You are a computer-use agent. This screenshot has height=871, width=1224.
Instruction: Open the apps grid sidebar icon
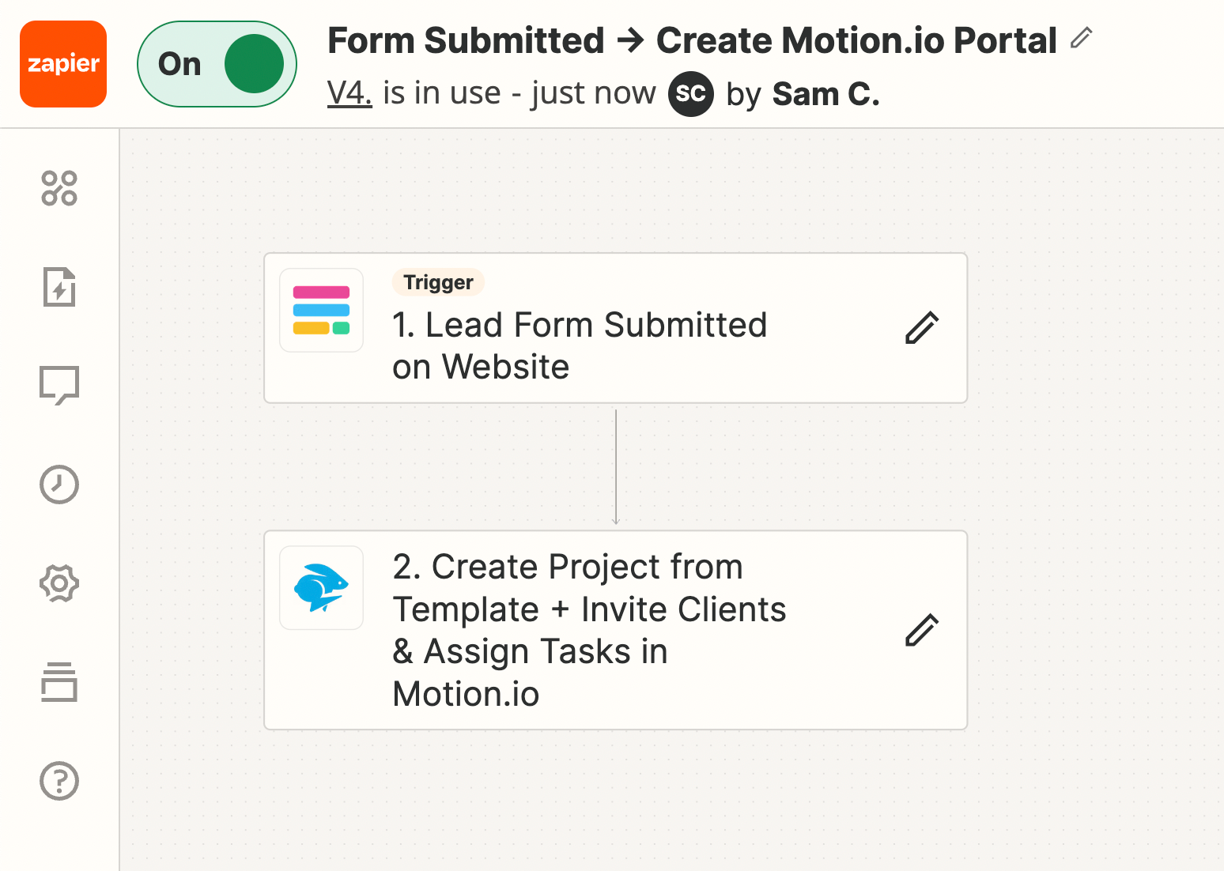click(59, 188)
